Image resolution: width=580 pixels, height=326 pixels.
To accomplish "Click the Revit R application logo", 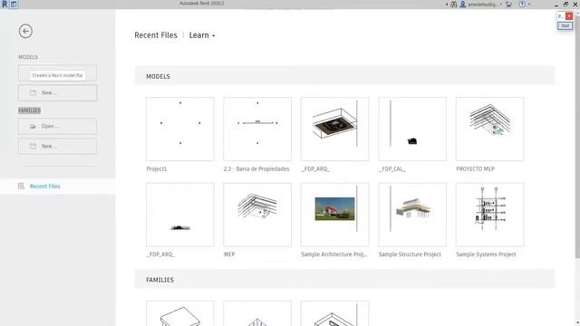I will [5, 5].
